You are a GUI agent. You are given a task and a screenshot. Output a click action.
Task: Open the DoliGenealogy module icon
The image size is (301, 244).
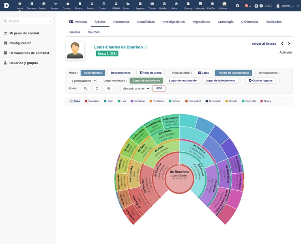point(212,4)
